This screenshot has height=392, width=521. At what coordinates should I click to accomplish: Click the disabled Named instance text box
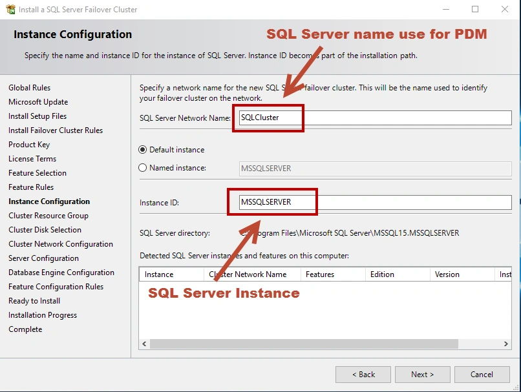click(x=375, y=169)
